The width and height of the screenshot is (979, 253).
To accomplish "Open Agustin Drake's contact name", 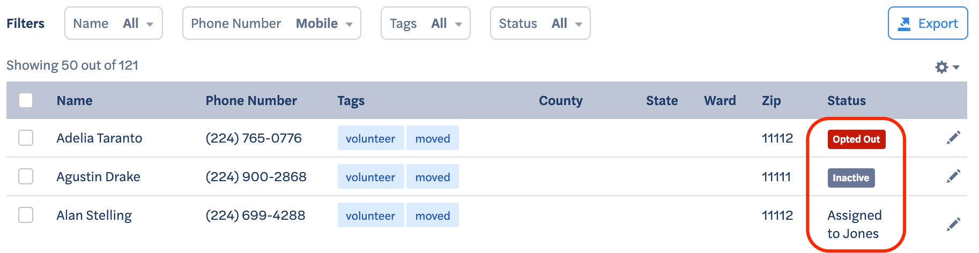I will point(98,177).
